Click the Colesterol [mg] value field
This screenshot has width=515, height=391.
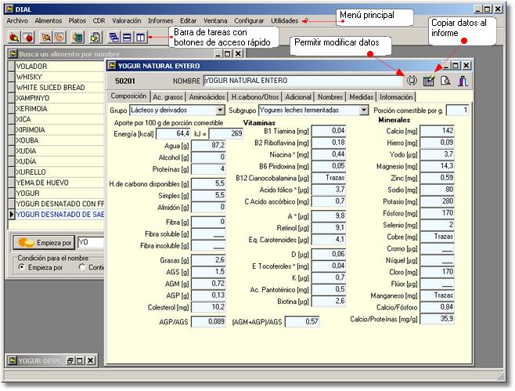(x=208, y=307)
